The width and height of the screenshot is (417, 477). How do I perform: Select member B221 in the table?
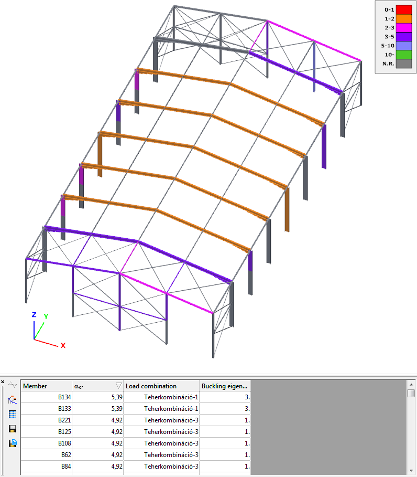point(64,420)
